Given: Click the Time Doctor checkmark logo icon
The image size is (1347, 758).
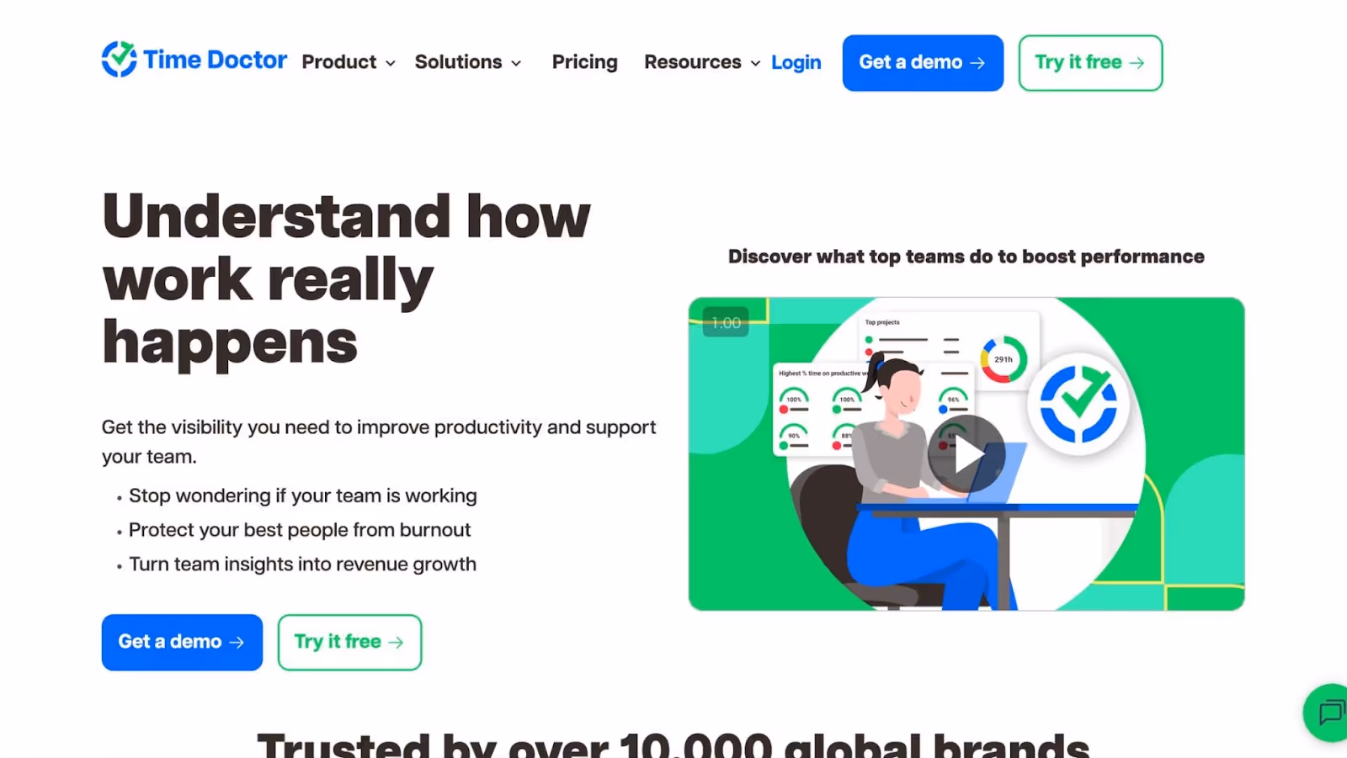Looking at the screenshot, I should coord(119,59).
